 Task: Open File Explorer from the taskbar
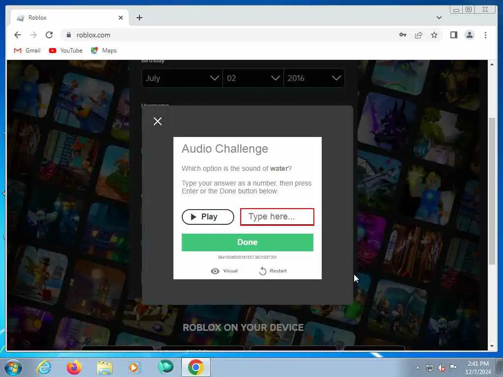pyautogui.click(x=105, y=368)
